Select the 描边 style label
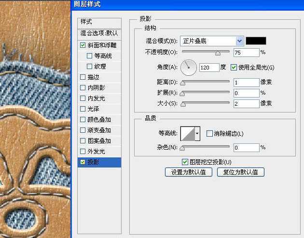 [x=93, y=77]
